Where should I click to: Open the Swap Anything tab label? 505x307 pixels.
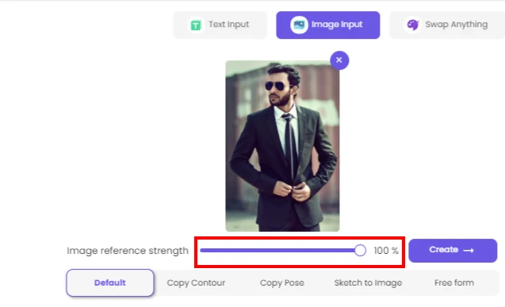pyautogui.click(x=457, y=25)
